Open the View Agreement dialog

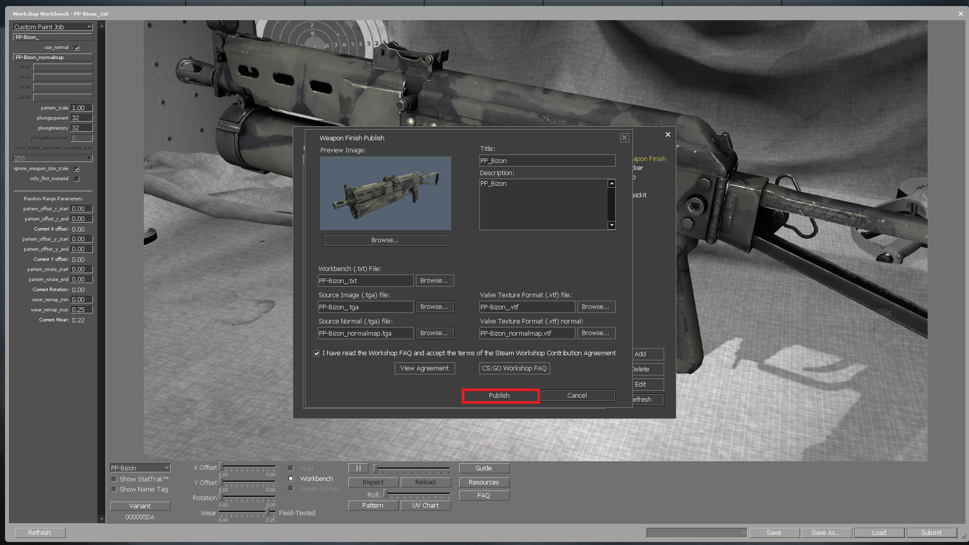click(424, 368)
